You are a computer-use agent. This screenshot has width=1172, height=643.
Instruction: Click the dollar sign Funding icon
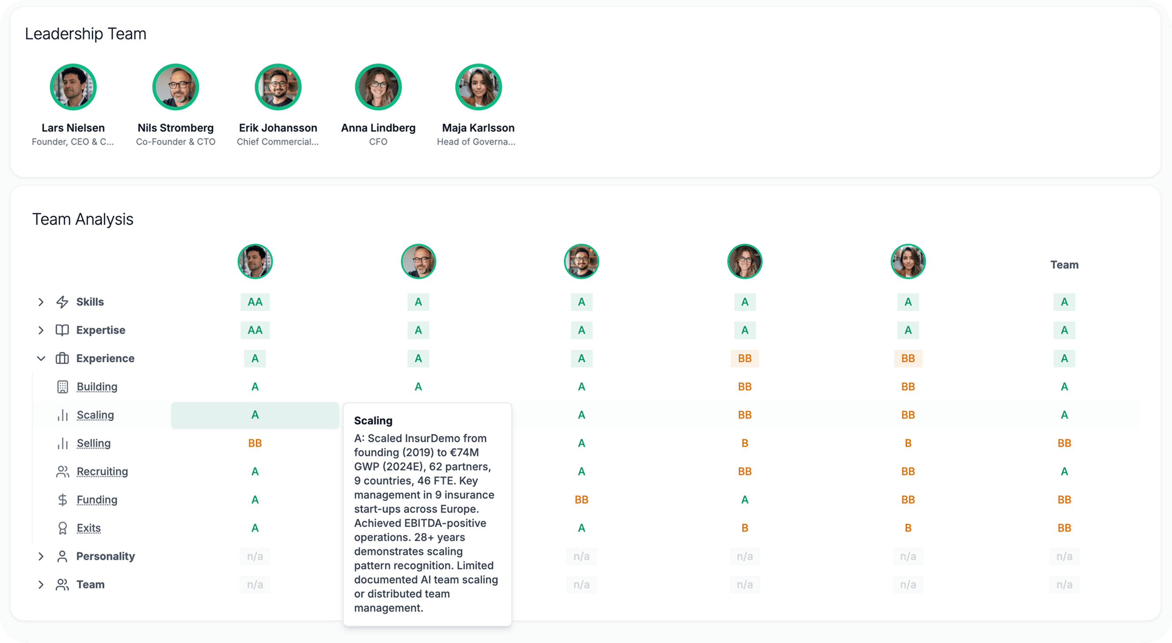(x=62, y=499)
